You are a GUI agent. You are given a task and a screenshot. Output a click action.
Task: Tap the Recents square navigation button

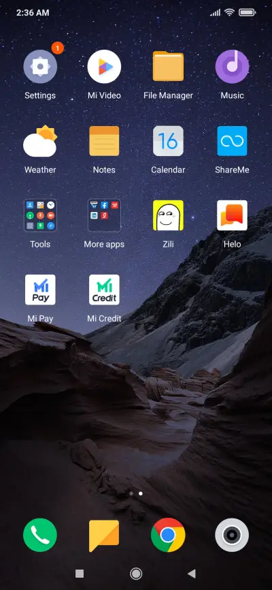[80, 574]
